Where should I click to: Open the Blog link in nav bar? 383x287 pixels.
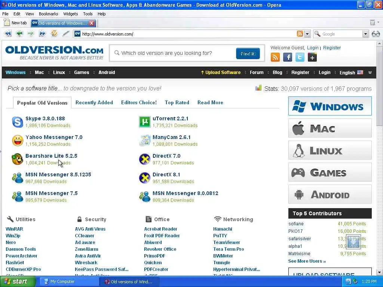point(277,72)
